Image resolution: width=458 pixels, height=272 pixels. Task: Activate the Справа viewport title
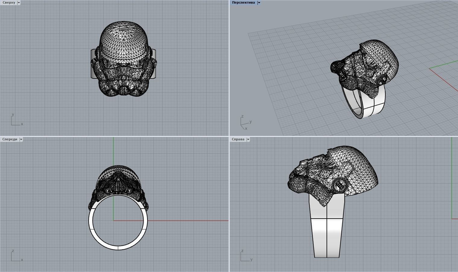click(x=238, y=139)
